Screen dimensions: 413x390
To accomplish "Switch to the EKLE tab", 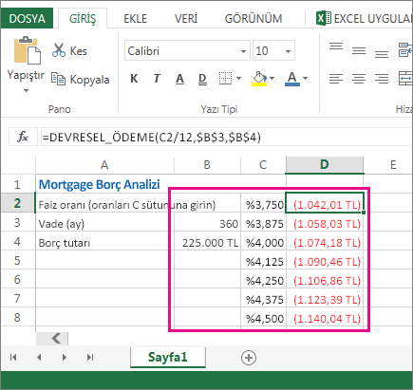I will click(x=135, y=19).
